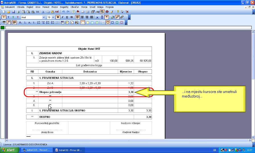Click the red house icon

[x=78, y=12]
